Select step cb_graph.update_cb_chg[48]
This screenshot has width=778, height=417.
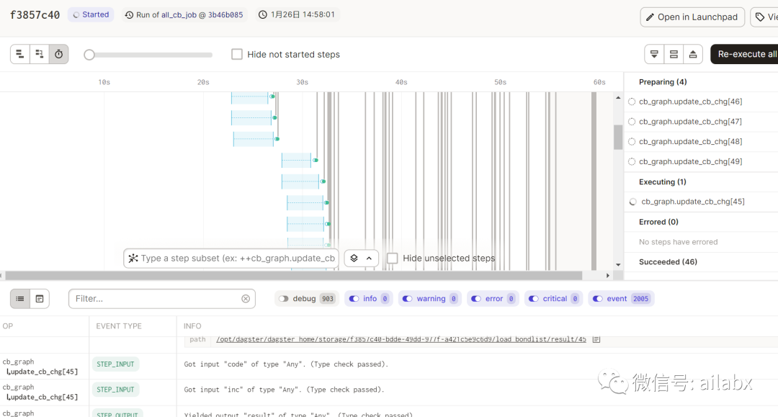coord(690,141)
